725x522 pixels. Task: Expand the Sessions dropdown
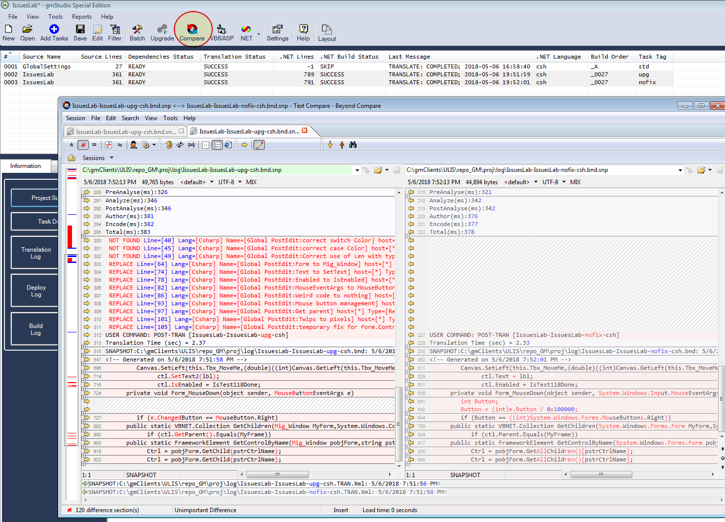pos(111,158)
